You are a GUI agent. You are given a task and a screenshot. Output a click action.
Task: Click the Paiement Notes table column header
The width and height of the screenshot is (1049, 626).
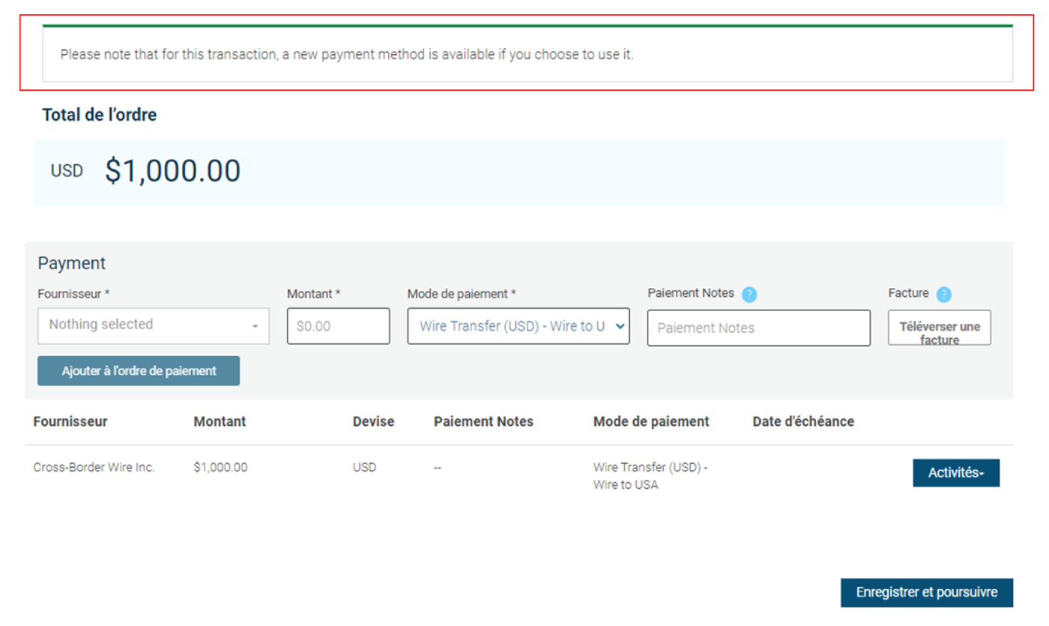tap(483, 421)
